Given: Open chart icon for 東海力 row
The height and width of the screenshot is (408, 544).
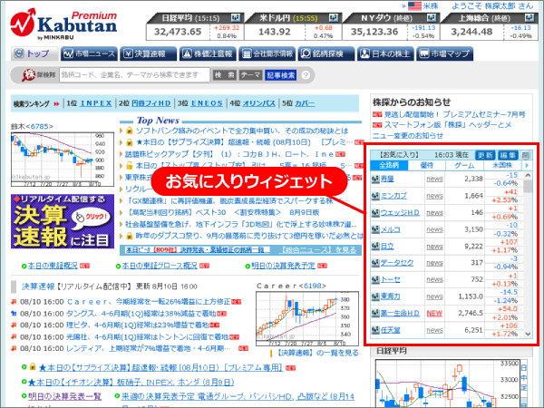Looking at the screenshot, I should (x=375, y=296).
